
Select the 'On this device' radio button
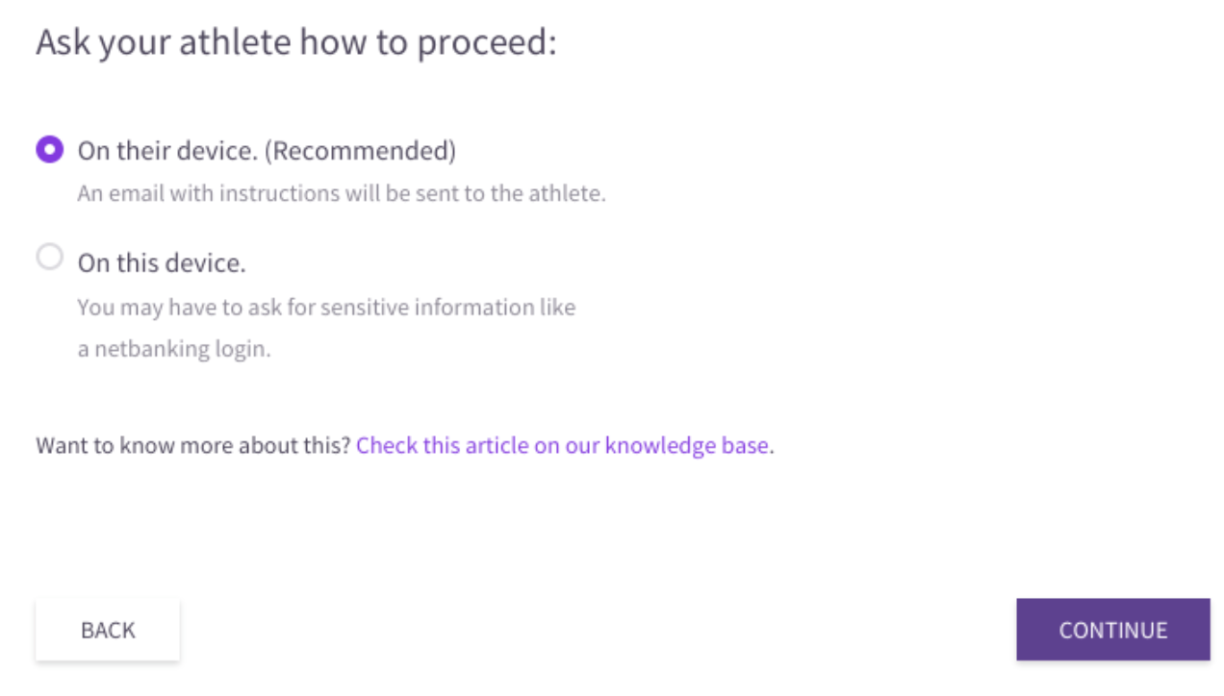(50, 257)
